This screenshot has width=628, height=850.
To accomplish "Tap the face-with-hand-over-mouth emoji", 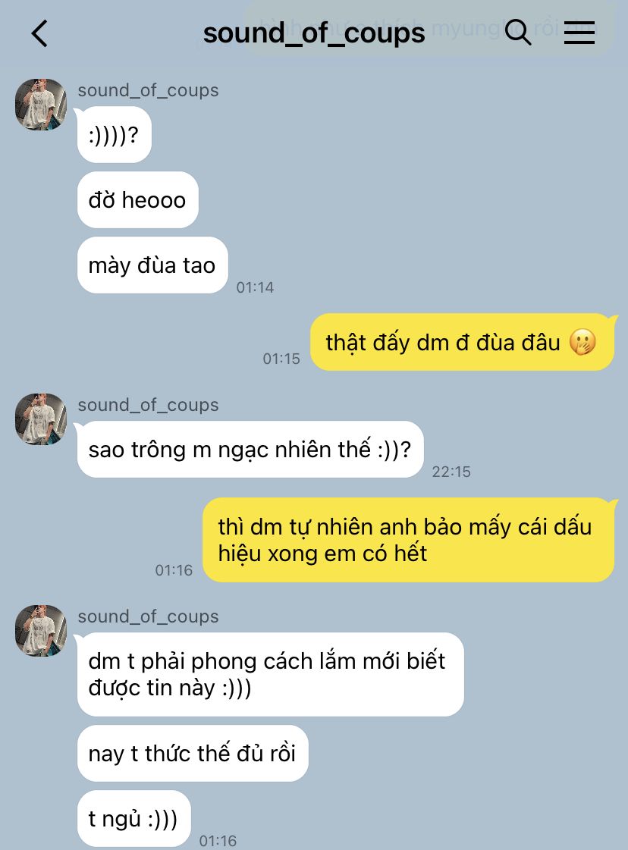I will tap(582, 343).
